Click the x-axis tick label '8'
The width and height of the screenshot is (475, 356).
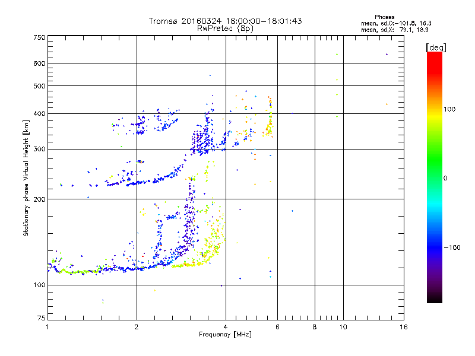pos(315,327)
